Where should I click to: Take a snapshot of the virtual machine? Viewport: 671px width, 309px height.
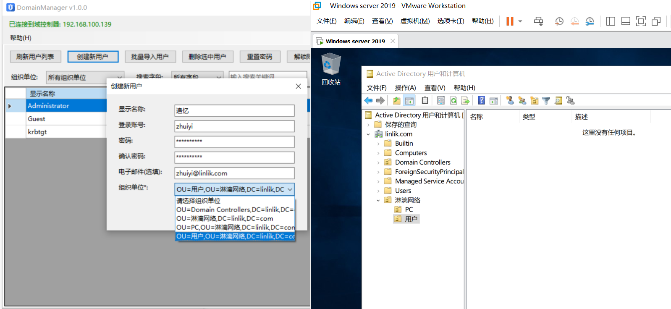(x=559, y=21)
